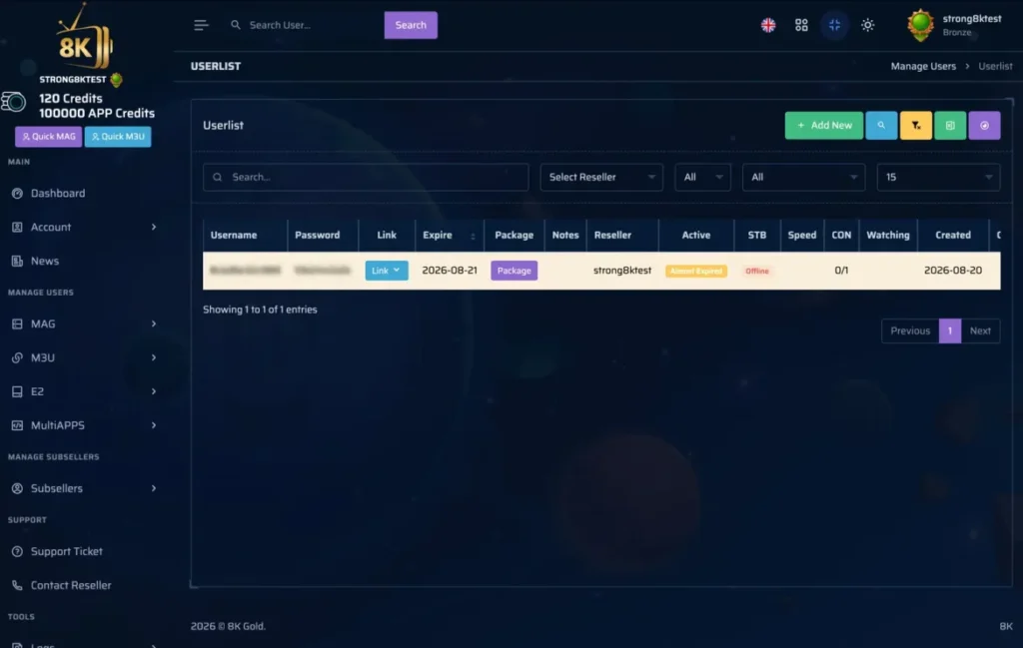Expand the Link dropdown in user row
This screenshot has width=1023, height=648.
387,270
